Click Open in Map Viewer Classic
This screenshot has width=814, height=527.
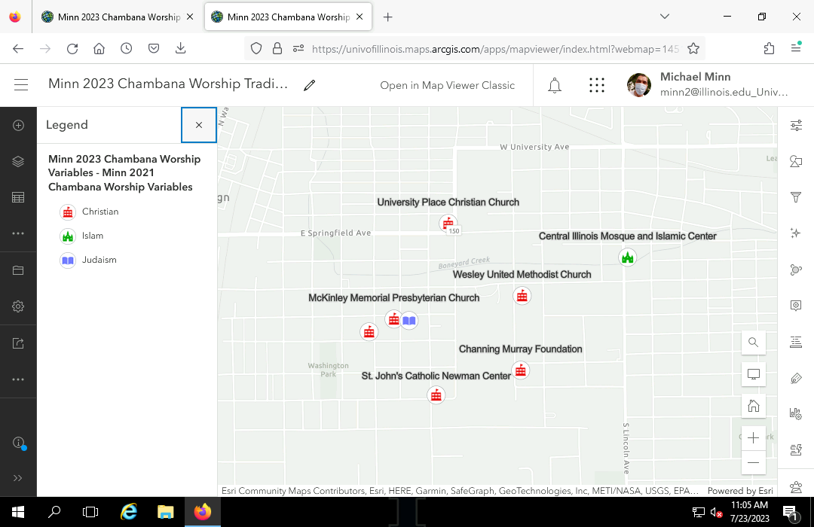(x=447, y=85)
